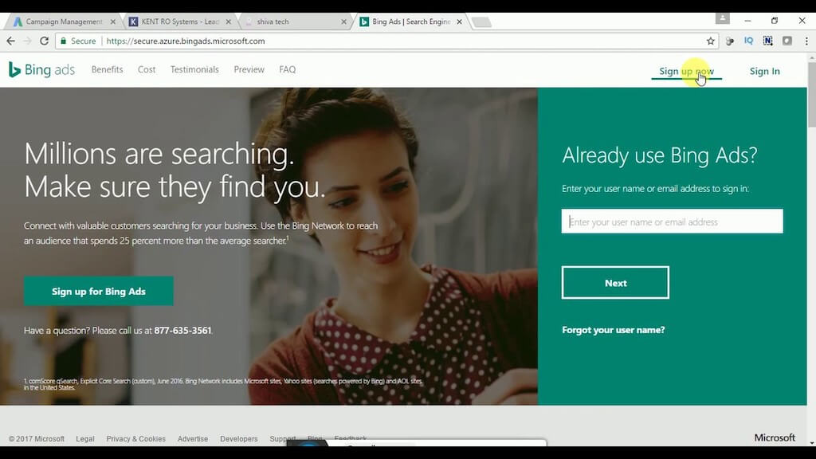Select the Bing Ads Search Engine tab
This screenshot has width=816, height=459.
410,22
